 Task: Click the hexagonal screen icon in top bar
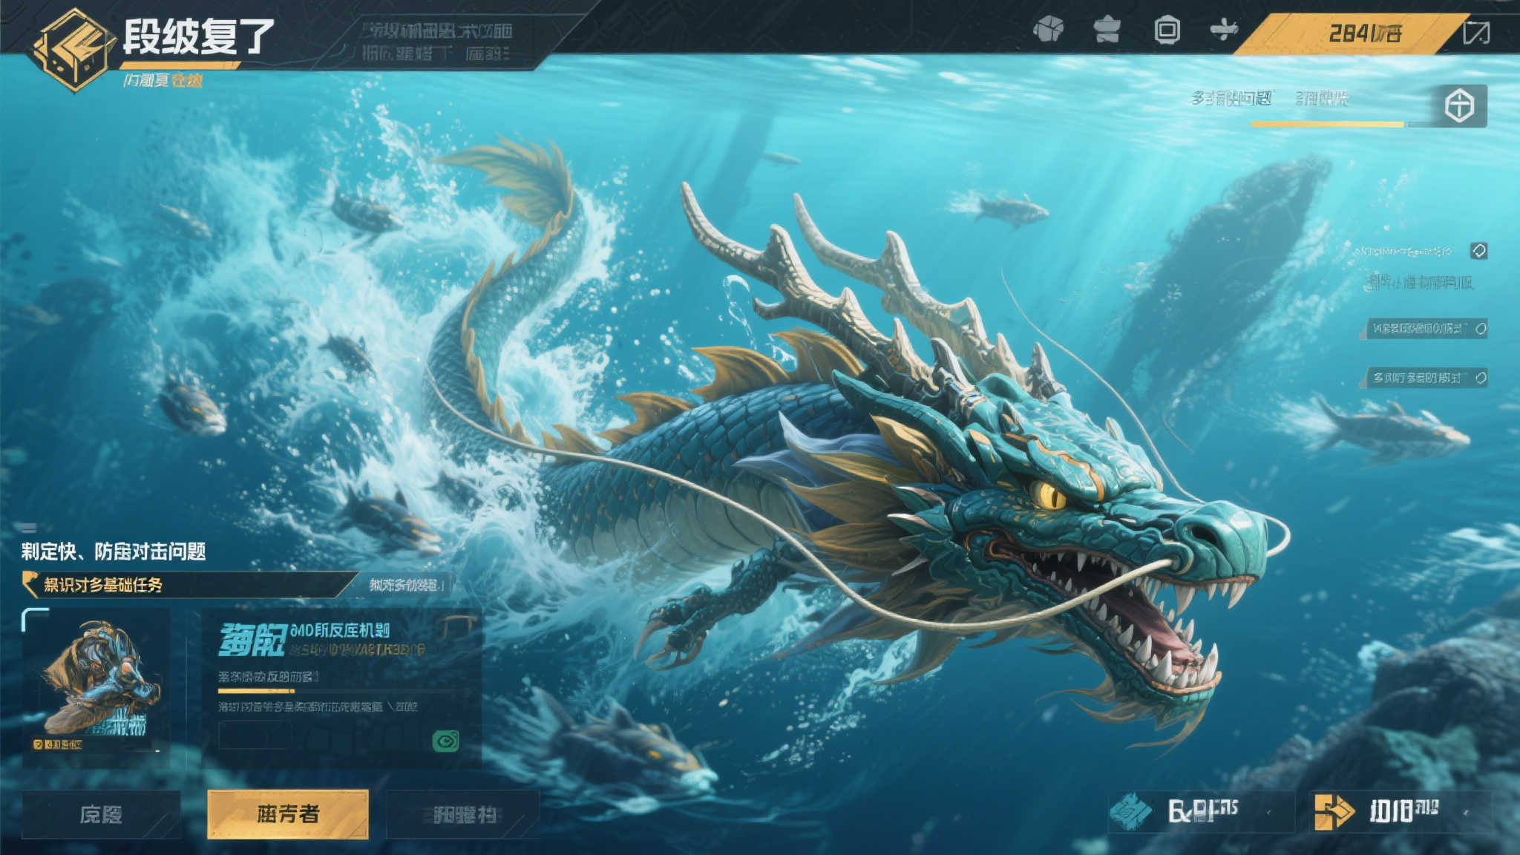(x=1167, y=30)
